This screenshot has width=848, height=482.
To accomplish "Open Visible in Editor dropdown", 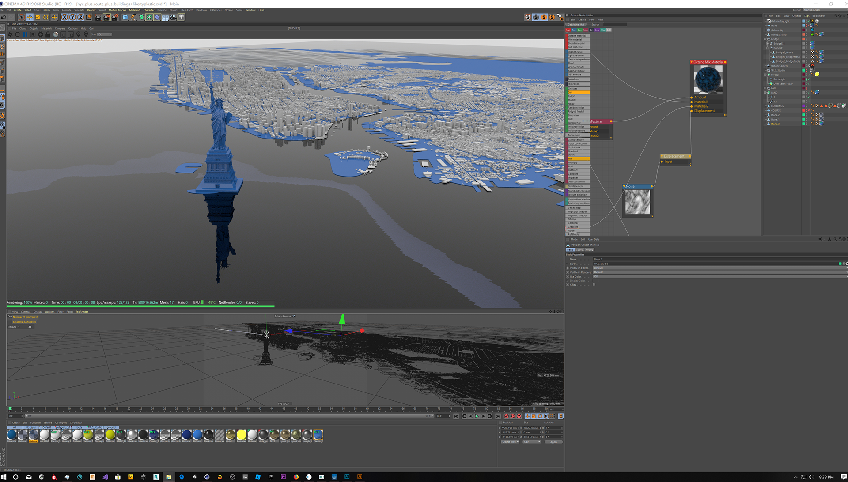I will pyautogui.click(x=720, y=268).
